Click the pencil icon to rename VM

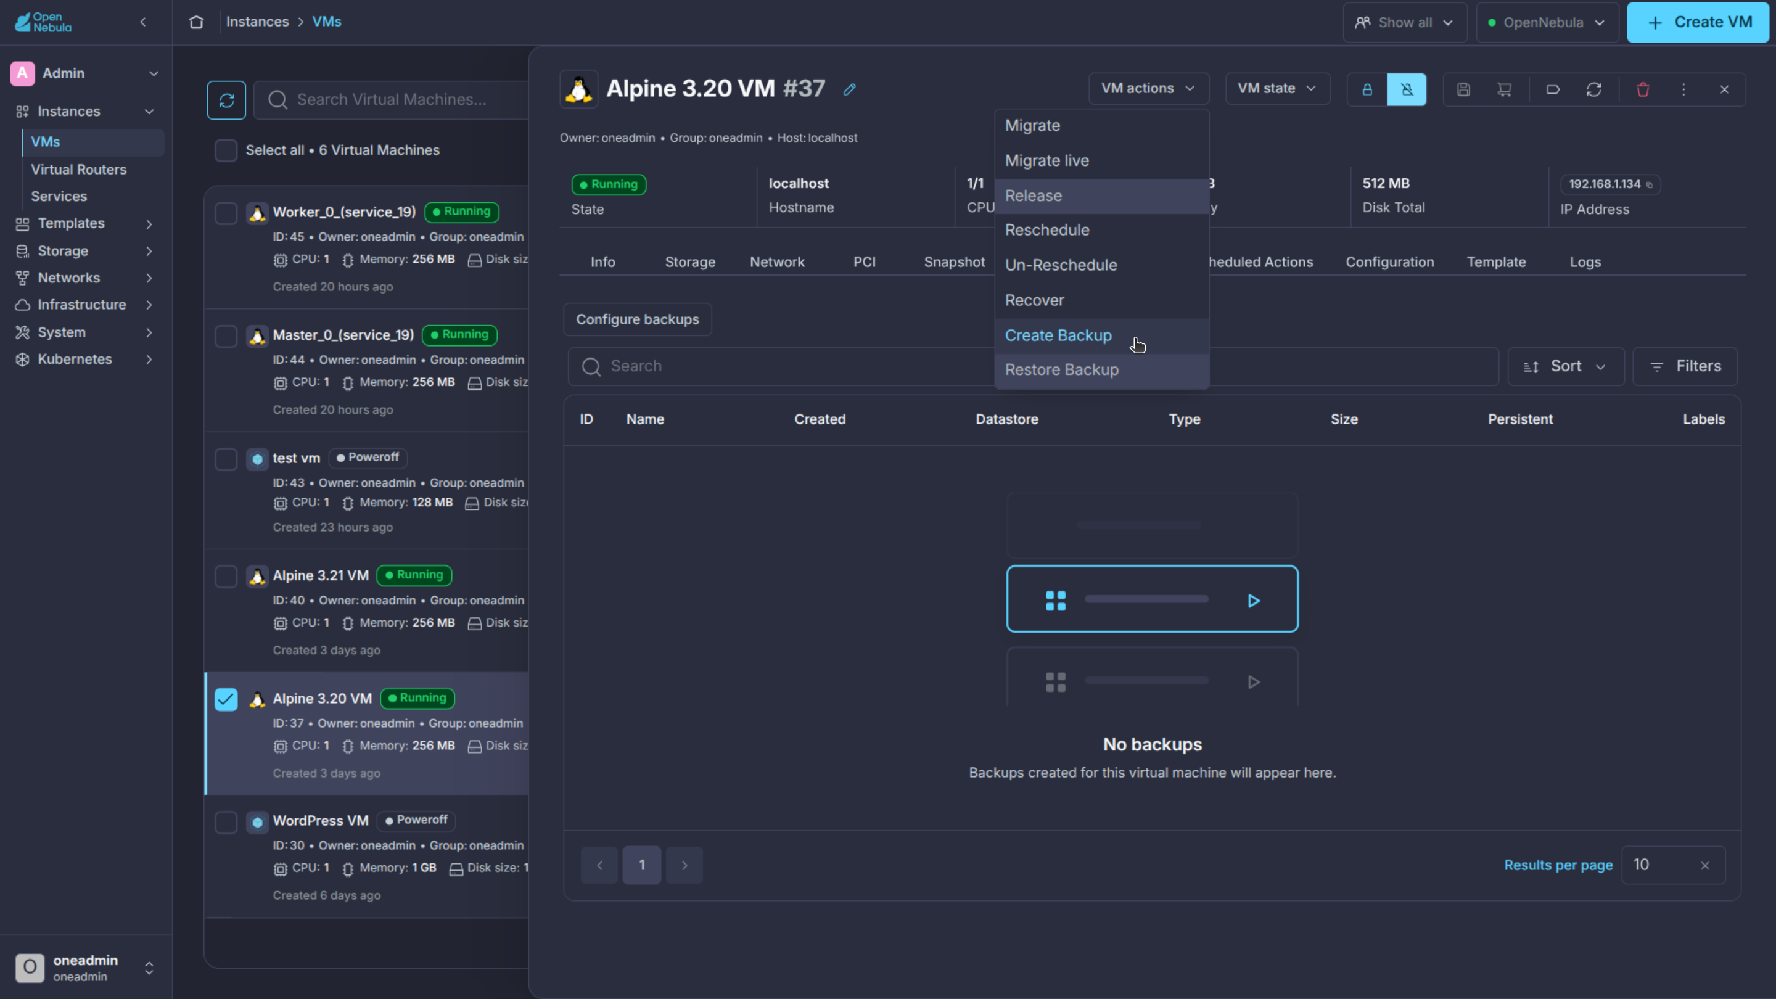tap(849, 89)
